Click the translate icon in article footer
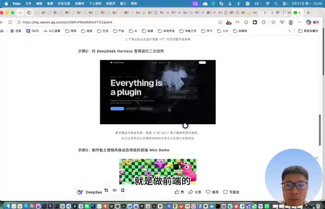The image size is (325, 209). [x=106, y=190]
